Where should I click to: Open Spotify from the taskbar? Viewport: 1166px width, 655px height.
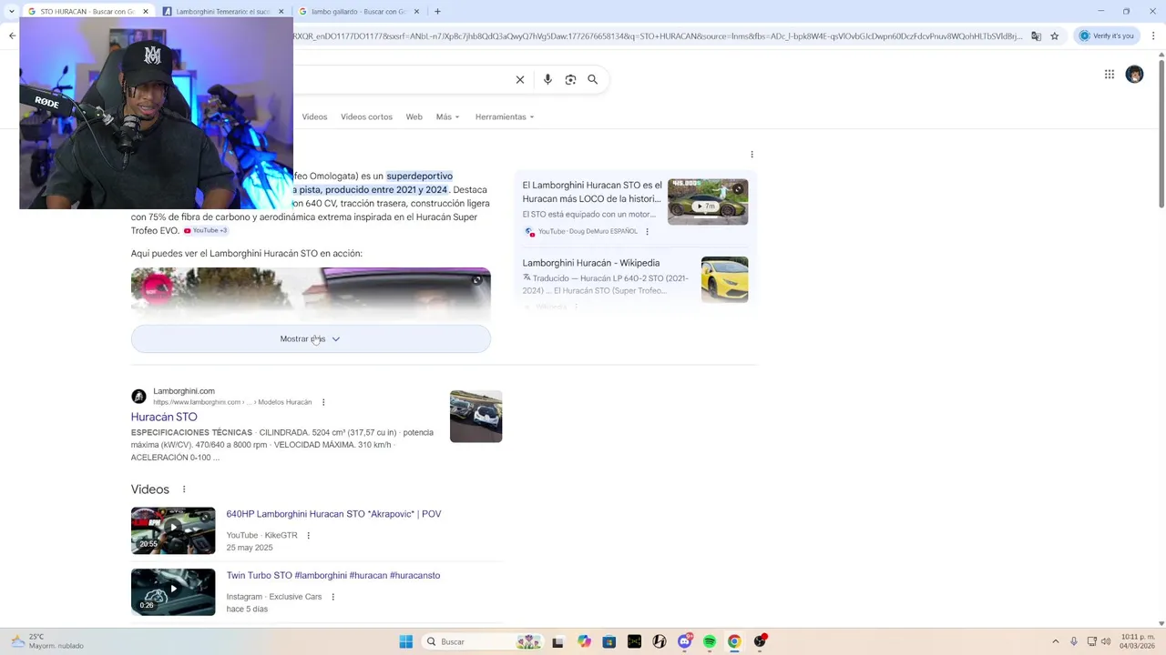710,641
